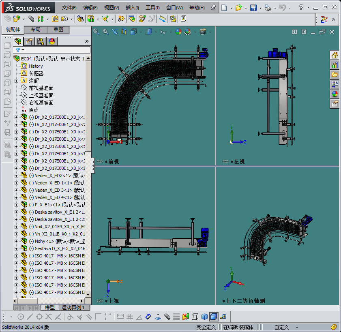341x332 pixels.
Task: Click the *上视 view label link icon
Action: (x=100, y=301)
